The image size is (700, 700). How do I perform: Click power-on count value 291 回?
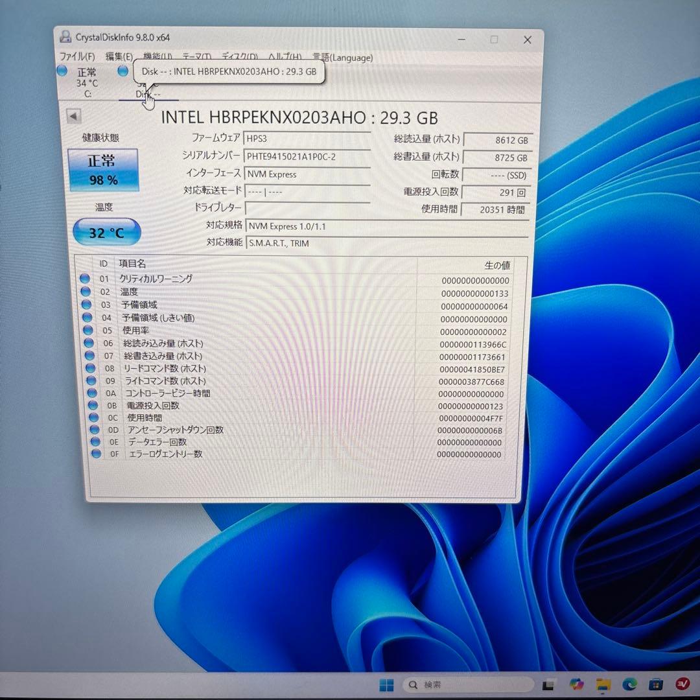coord(496,192)
